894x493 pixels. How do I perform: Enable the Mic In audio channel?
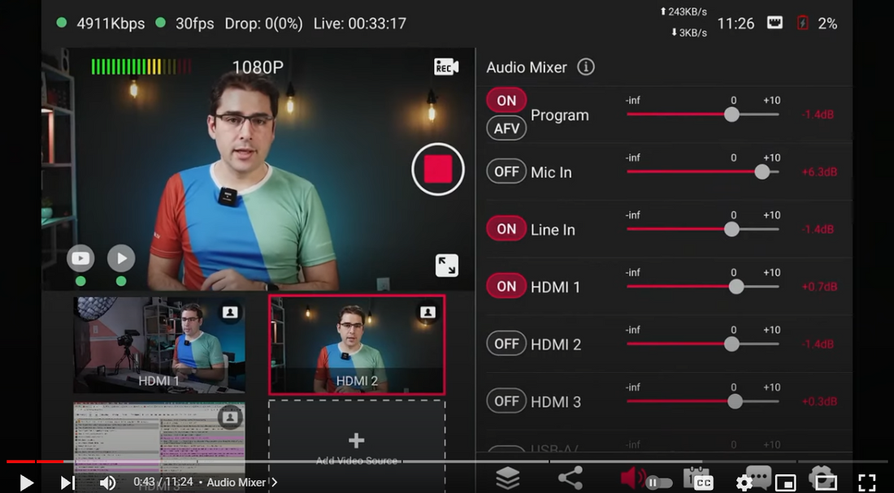pyautogui.click(x=506, y=171)
